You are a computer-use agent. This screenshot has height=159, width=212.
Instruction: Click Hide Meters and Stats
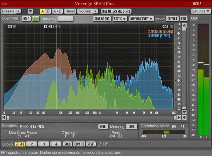coord(116,11)
